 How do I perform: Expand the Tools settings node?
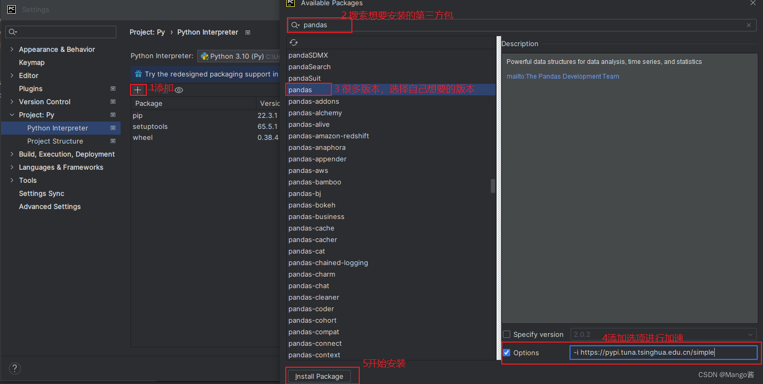tap(12, 180)
